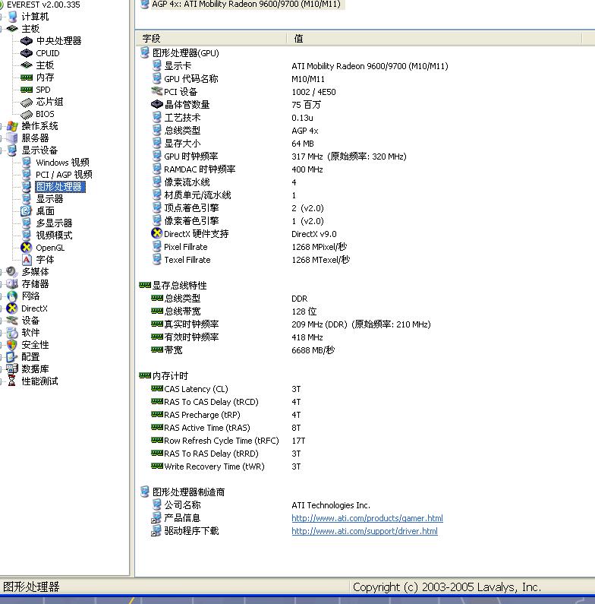
Task: Click the OpenGL icon in the tree
Action: point(26,248)
